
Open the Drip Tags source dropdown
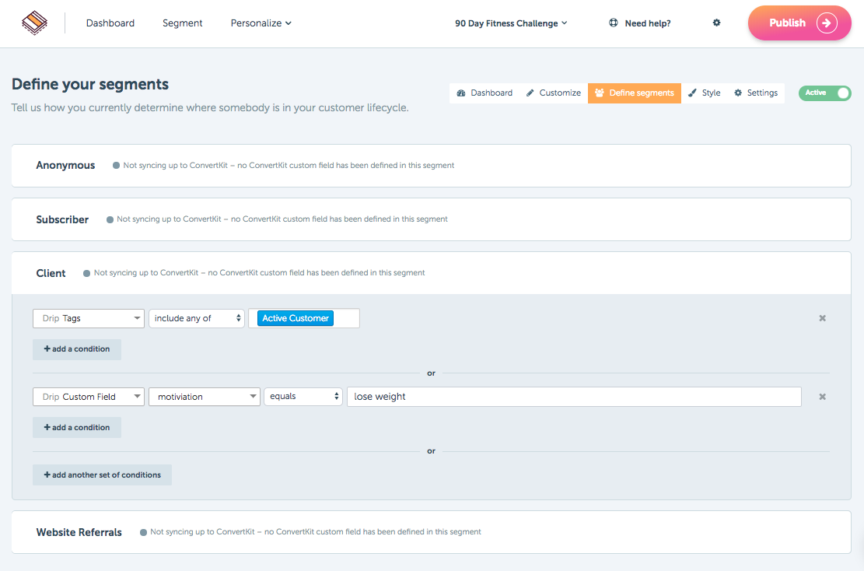[x=89, y=319]
